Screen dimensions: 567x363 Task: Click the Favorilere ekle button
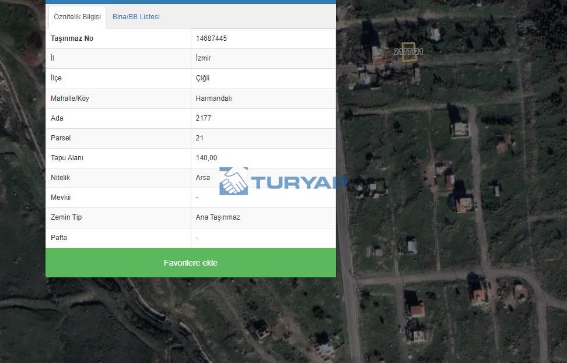pyautogui.click(x=191, y=263)
